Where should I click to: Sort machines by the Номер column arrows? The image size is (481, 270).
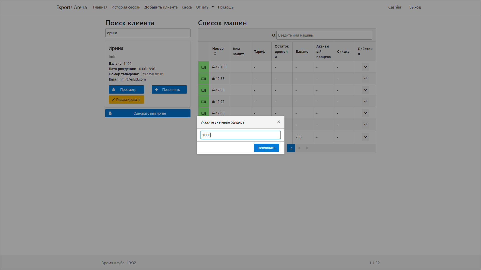tap(215, 54)
